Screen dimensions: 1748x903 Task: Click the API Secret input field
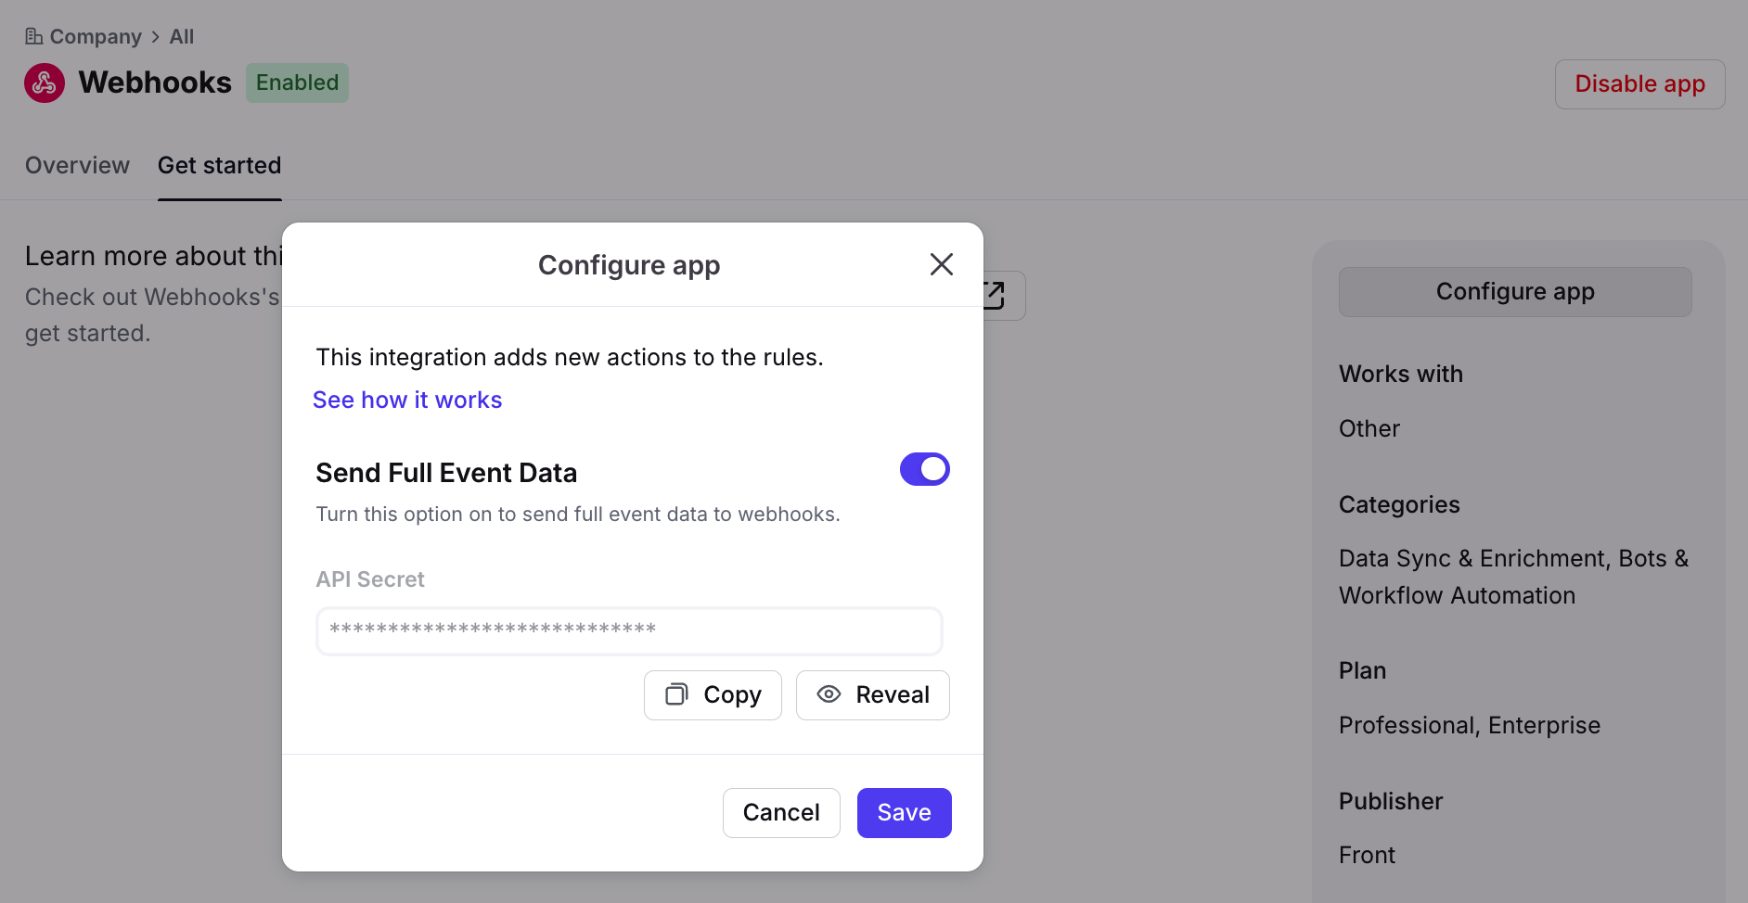coord(629,630)
